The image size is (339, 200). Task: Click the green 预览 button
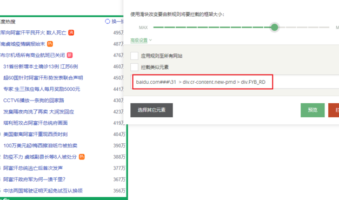[313, 110]
